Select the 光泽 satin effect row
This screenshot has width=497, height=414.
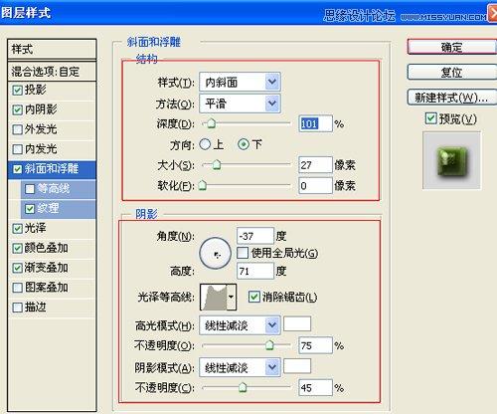(52, 229)
